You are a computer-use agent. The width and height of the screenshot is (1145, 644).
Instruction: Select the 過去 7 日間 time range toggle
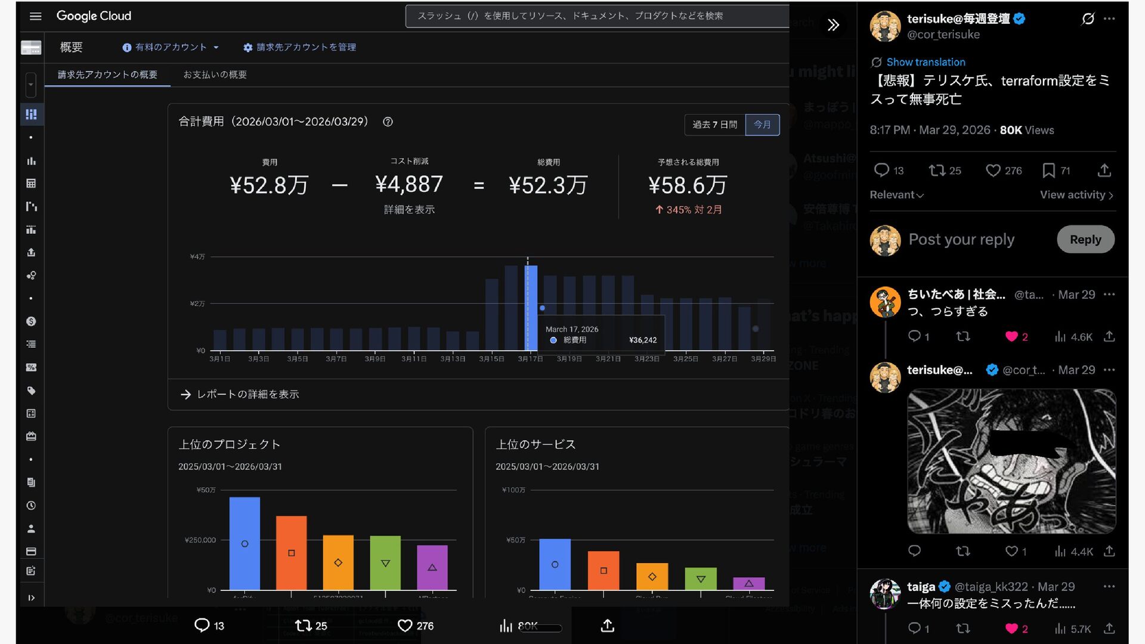click(x=714, y=125)
